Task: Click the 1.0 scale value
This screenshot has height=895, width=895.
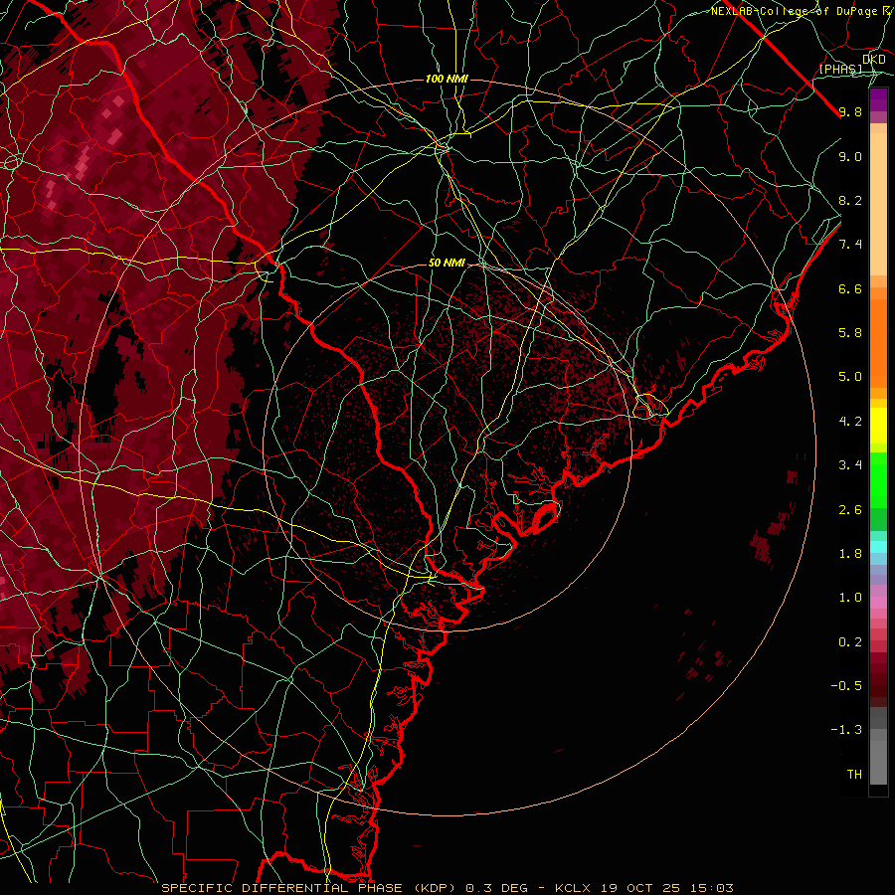Action: [x=850, y=598]
